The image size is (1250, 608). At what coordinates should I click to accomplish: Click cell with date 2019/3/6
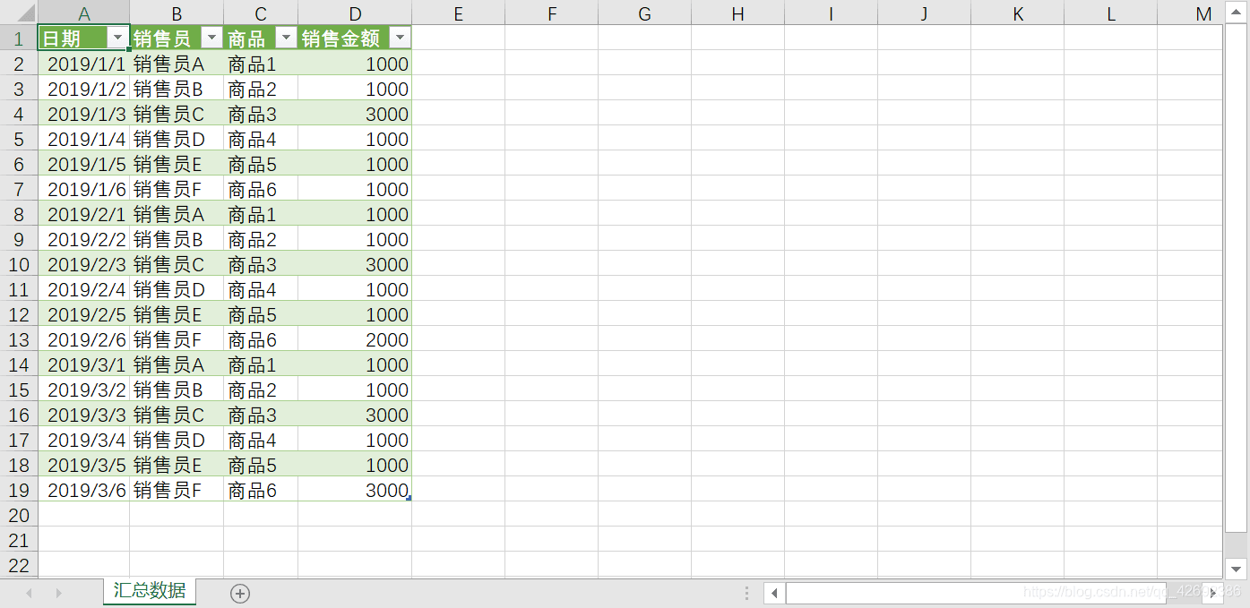[x=84, y=490]
